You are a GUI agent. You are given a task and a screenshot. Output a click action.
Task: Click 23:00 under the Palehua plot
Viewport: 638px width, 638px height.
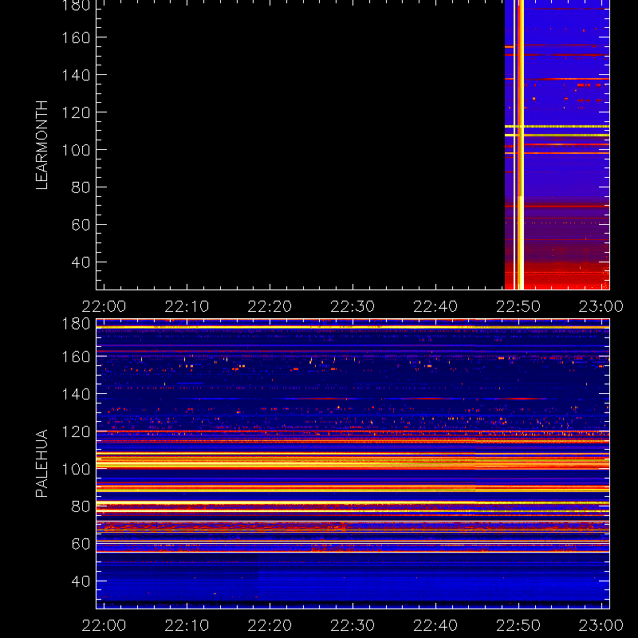pos(601,625)
